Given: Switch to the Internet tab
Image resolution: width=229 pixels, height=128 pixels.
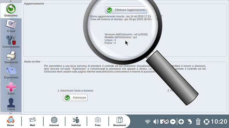Looking at the screenshot, I should [x=54, y=121].
